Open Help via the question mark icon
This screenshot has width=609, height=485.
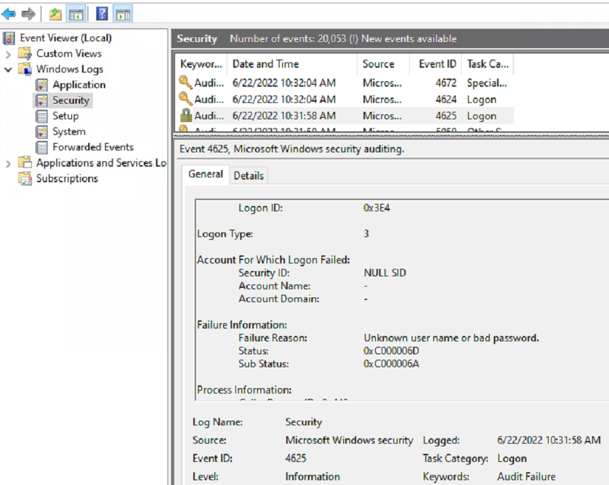pyautogui.click(x=102, y=12)
